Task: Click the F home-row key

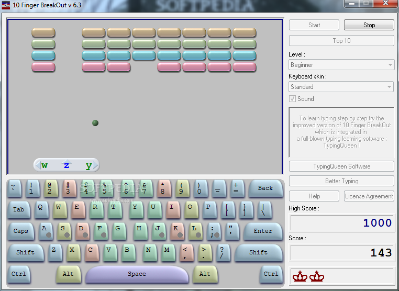Action: coord(101,231)
